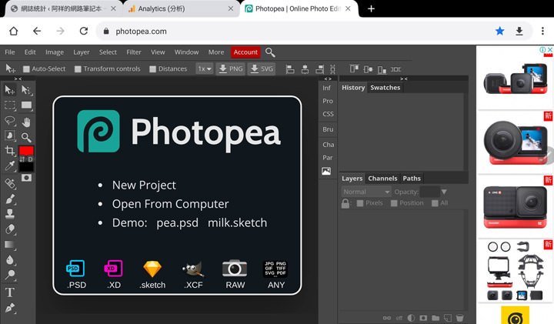
Task: Collapse the left toolbox with arrows
Action: 18,78
